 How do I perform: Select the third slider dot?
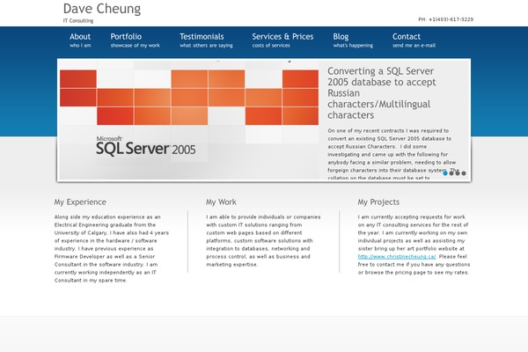tap(458, 173)
